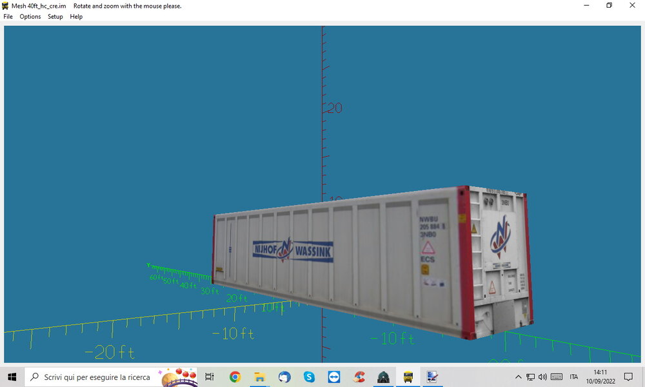Switch to the monitor-with-pen app on taskbar
This screenshot has width=645, height=387.
pyautogui.click(x=432, y=377)
